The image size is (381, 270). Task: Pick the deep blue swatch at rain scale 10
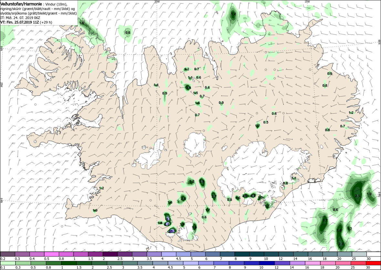point(267,264)
